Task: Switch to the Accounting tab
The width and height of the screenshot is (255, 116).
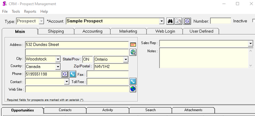Action: [x=92, y=31]
